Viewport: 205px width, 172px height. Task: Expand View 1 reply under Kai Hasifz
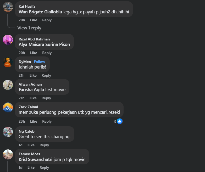pyautogui.click(x=29, y=28)
